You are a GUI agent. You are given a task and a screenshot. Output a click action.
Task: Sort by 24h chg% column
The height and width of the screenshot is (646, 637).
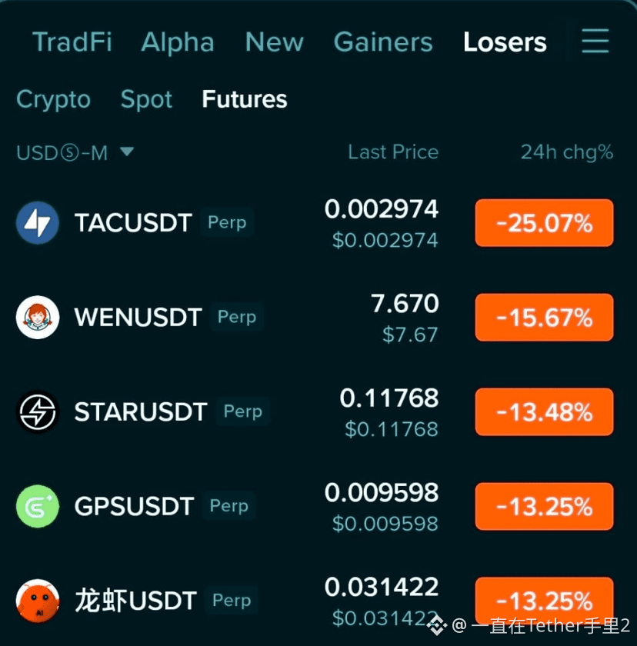[x=567, y=152]
